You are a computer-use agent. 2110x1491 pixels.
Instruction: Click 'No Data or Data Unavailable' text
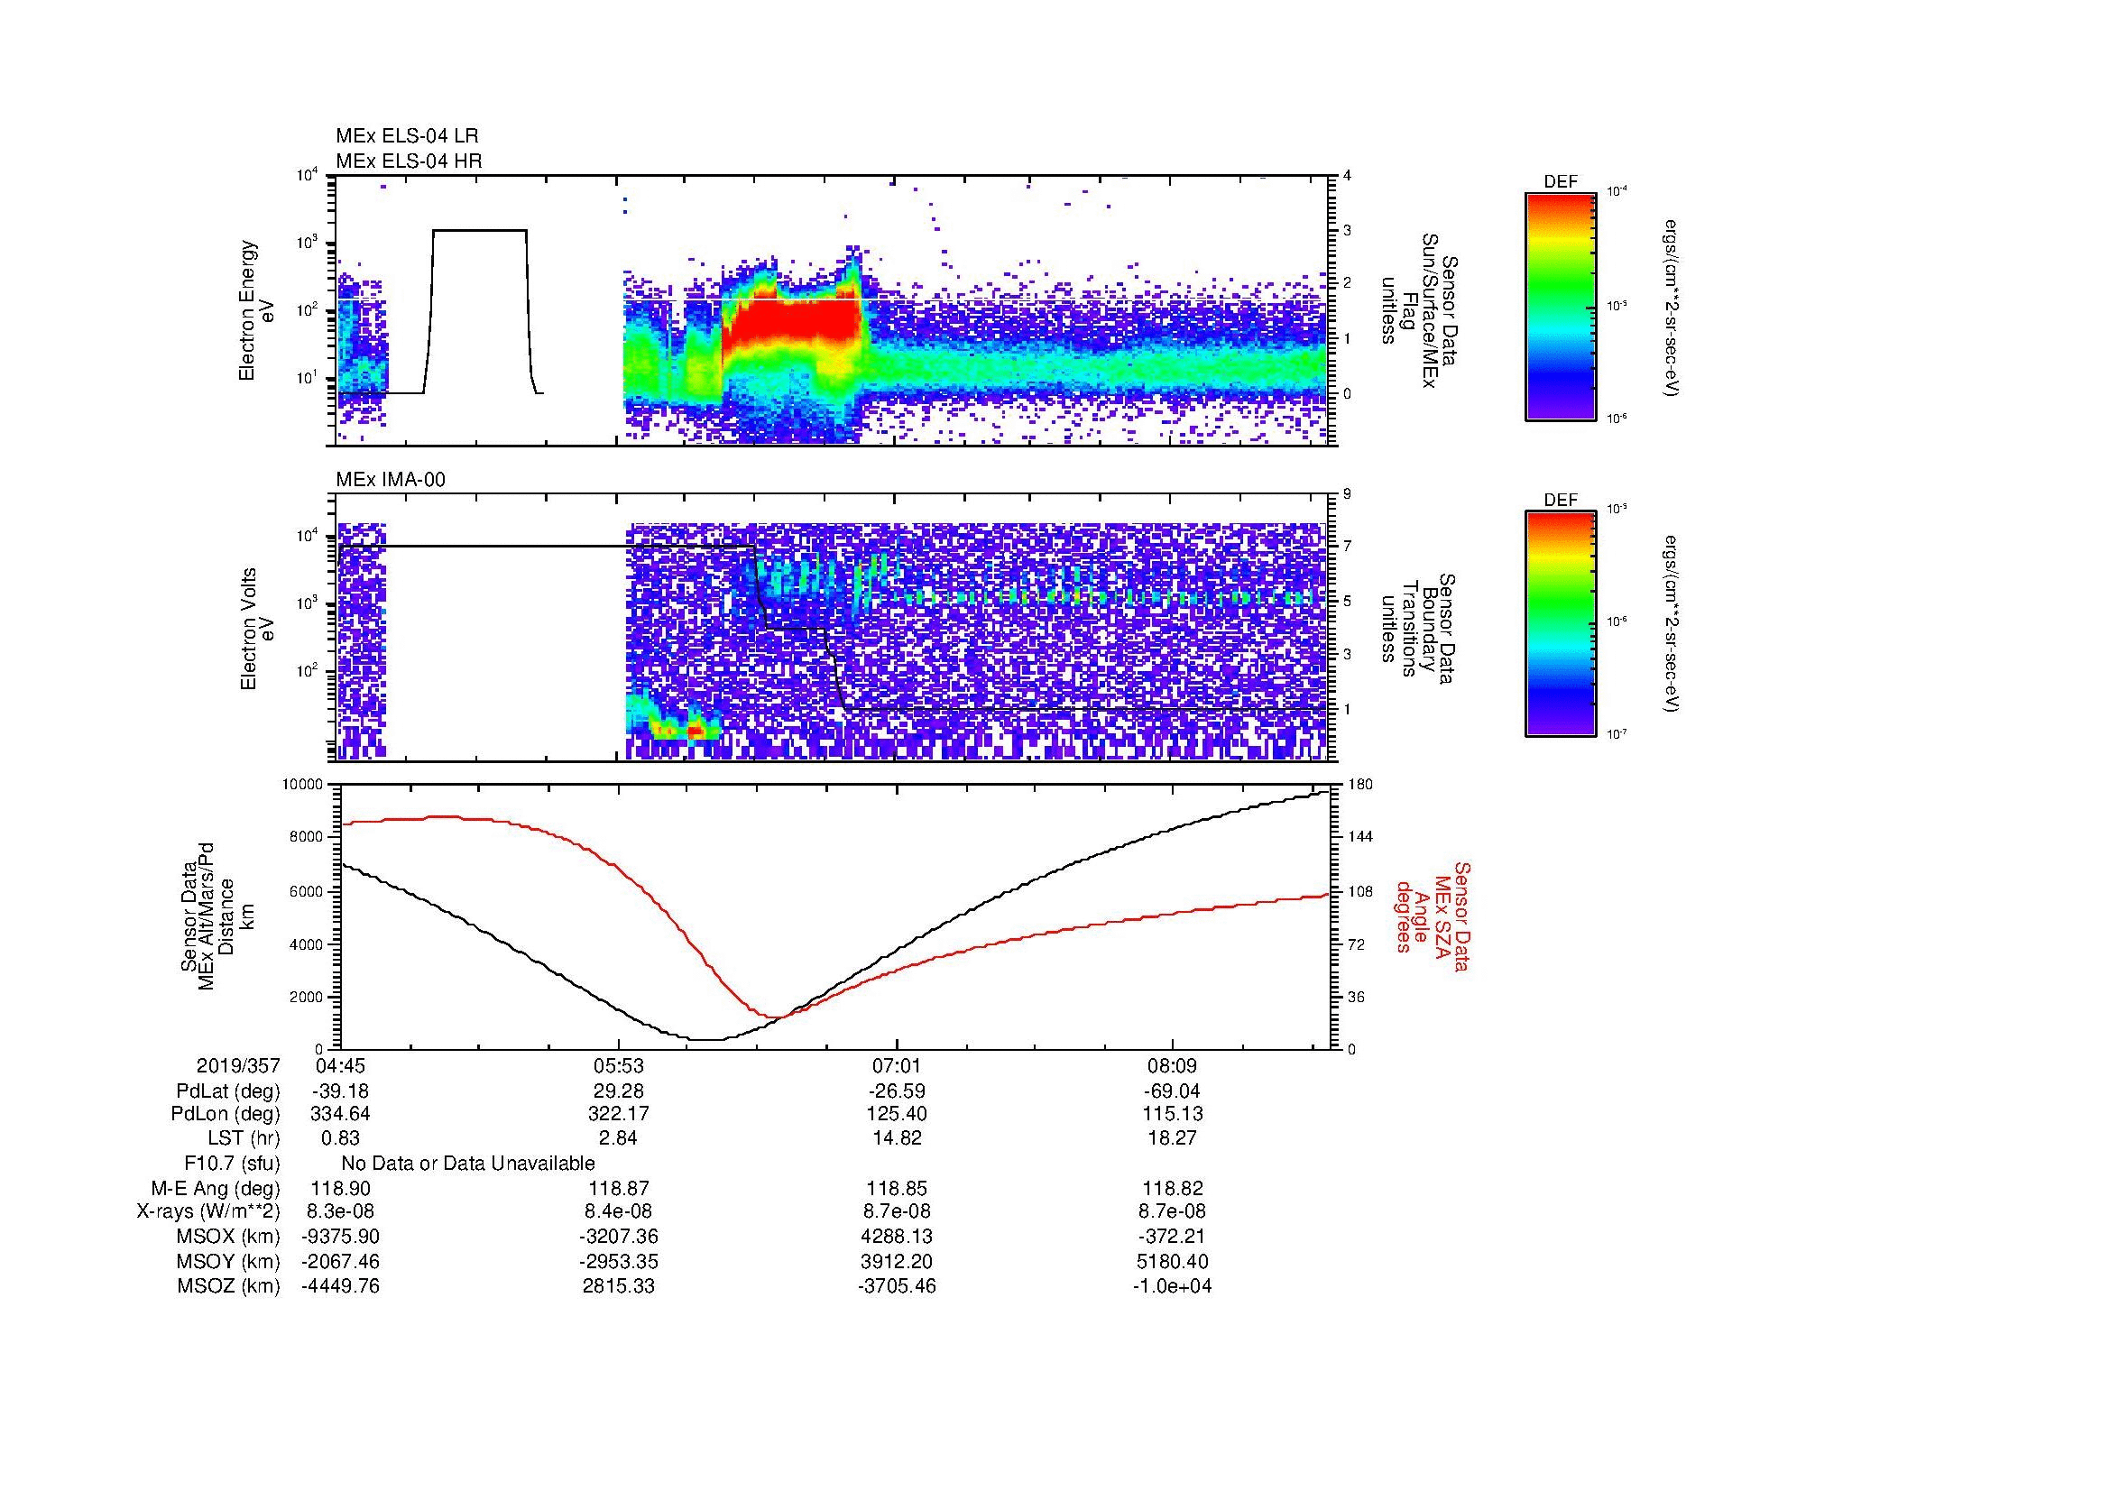468,1164
